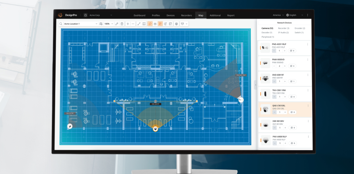Collapse the Network Devices side panel handle
The height and width of the screenshot is (174, 354).
click(x=256, y=85)
